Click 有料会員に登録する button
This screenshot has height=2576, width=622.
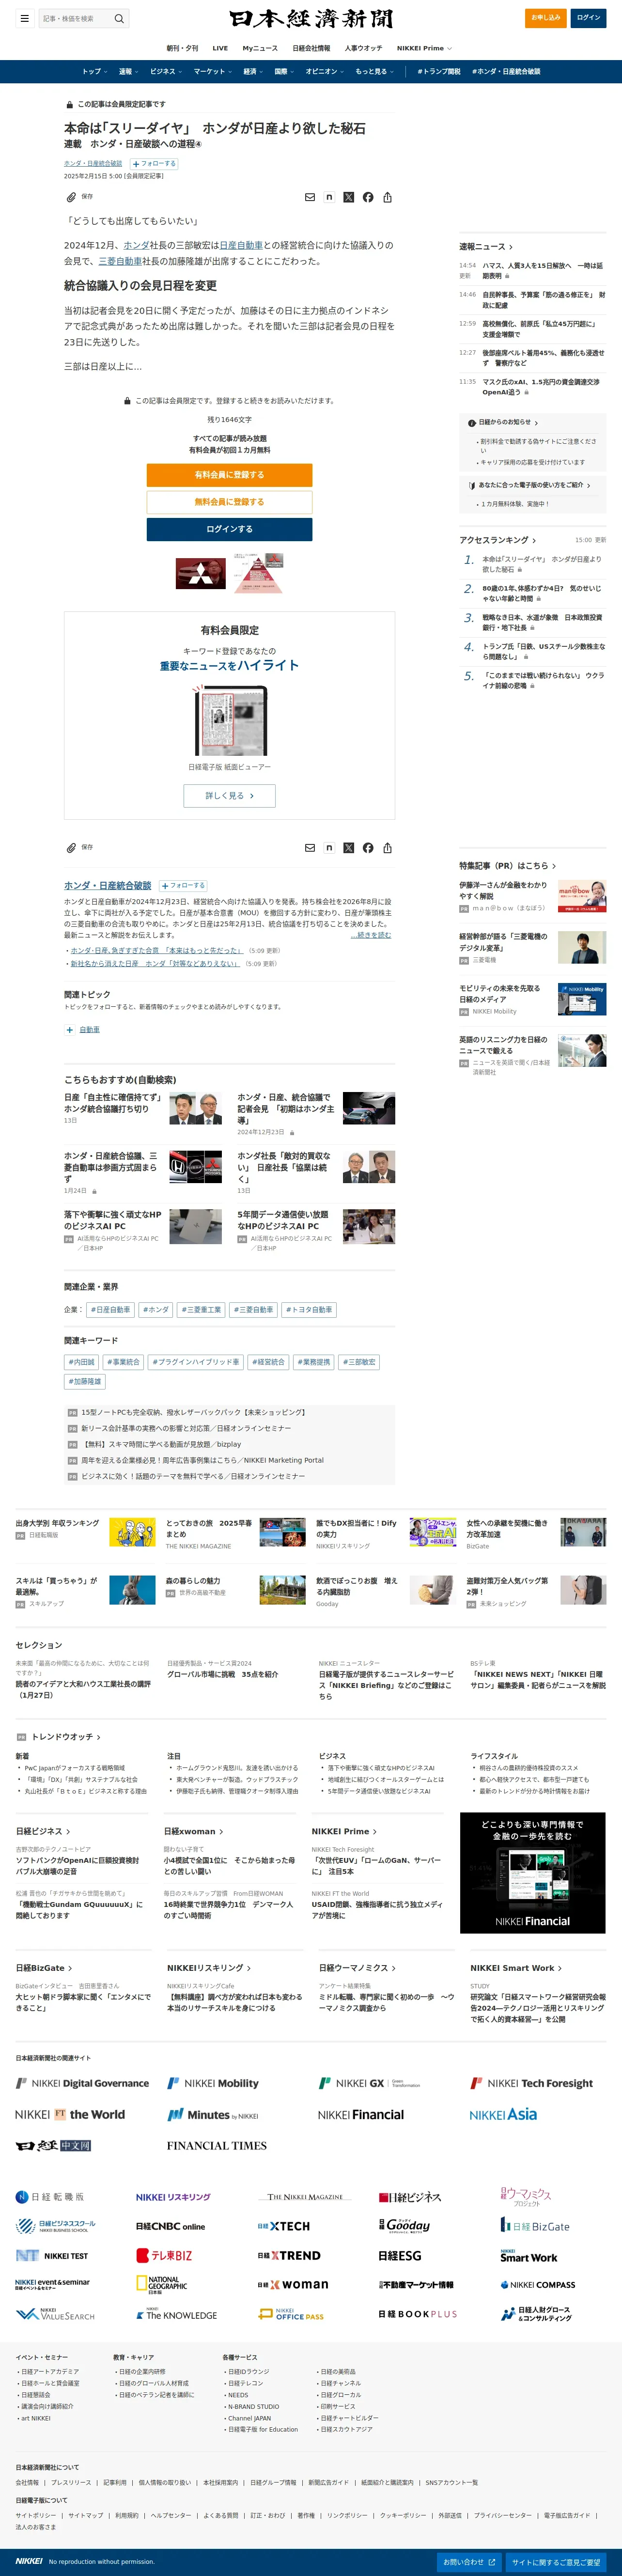[229, 475]
